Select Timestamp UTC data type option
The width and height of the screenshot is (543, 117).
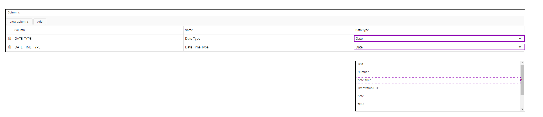point(368,88)
